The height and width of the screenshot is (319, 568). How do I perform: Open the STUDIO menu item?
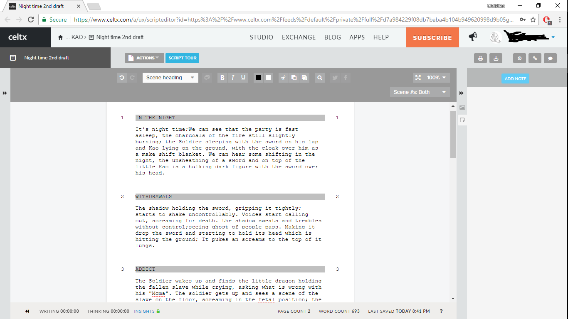pos(262,37)
